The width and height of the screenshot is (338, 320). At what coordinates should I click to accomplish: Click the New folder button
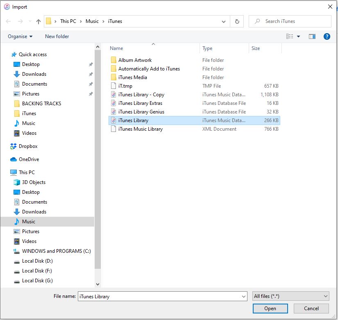(57, 36)
